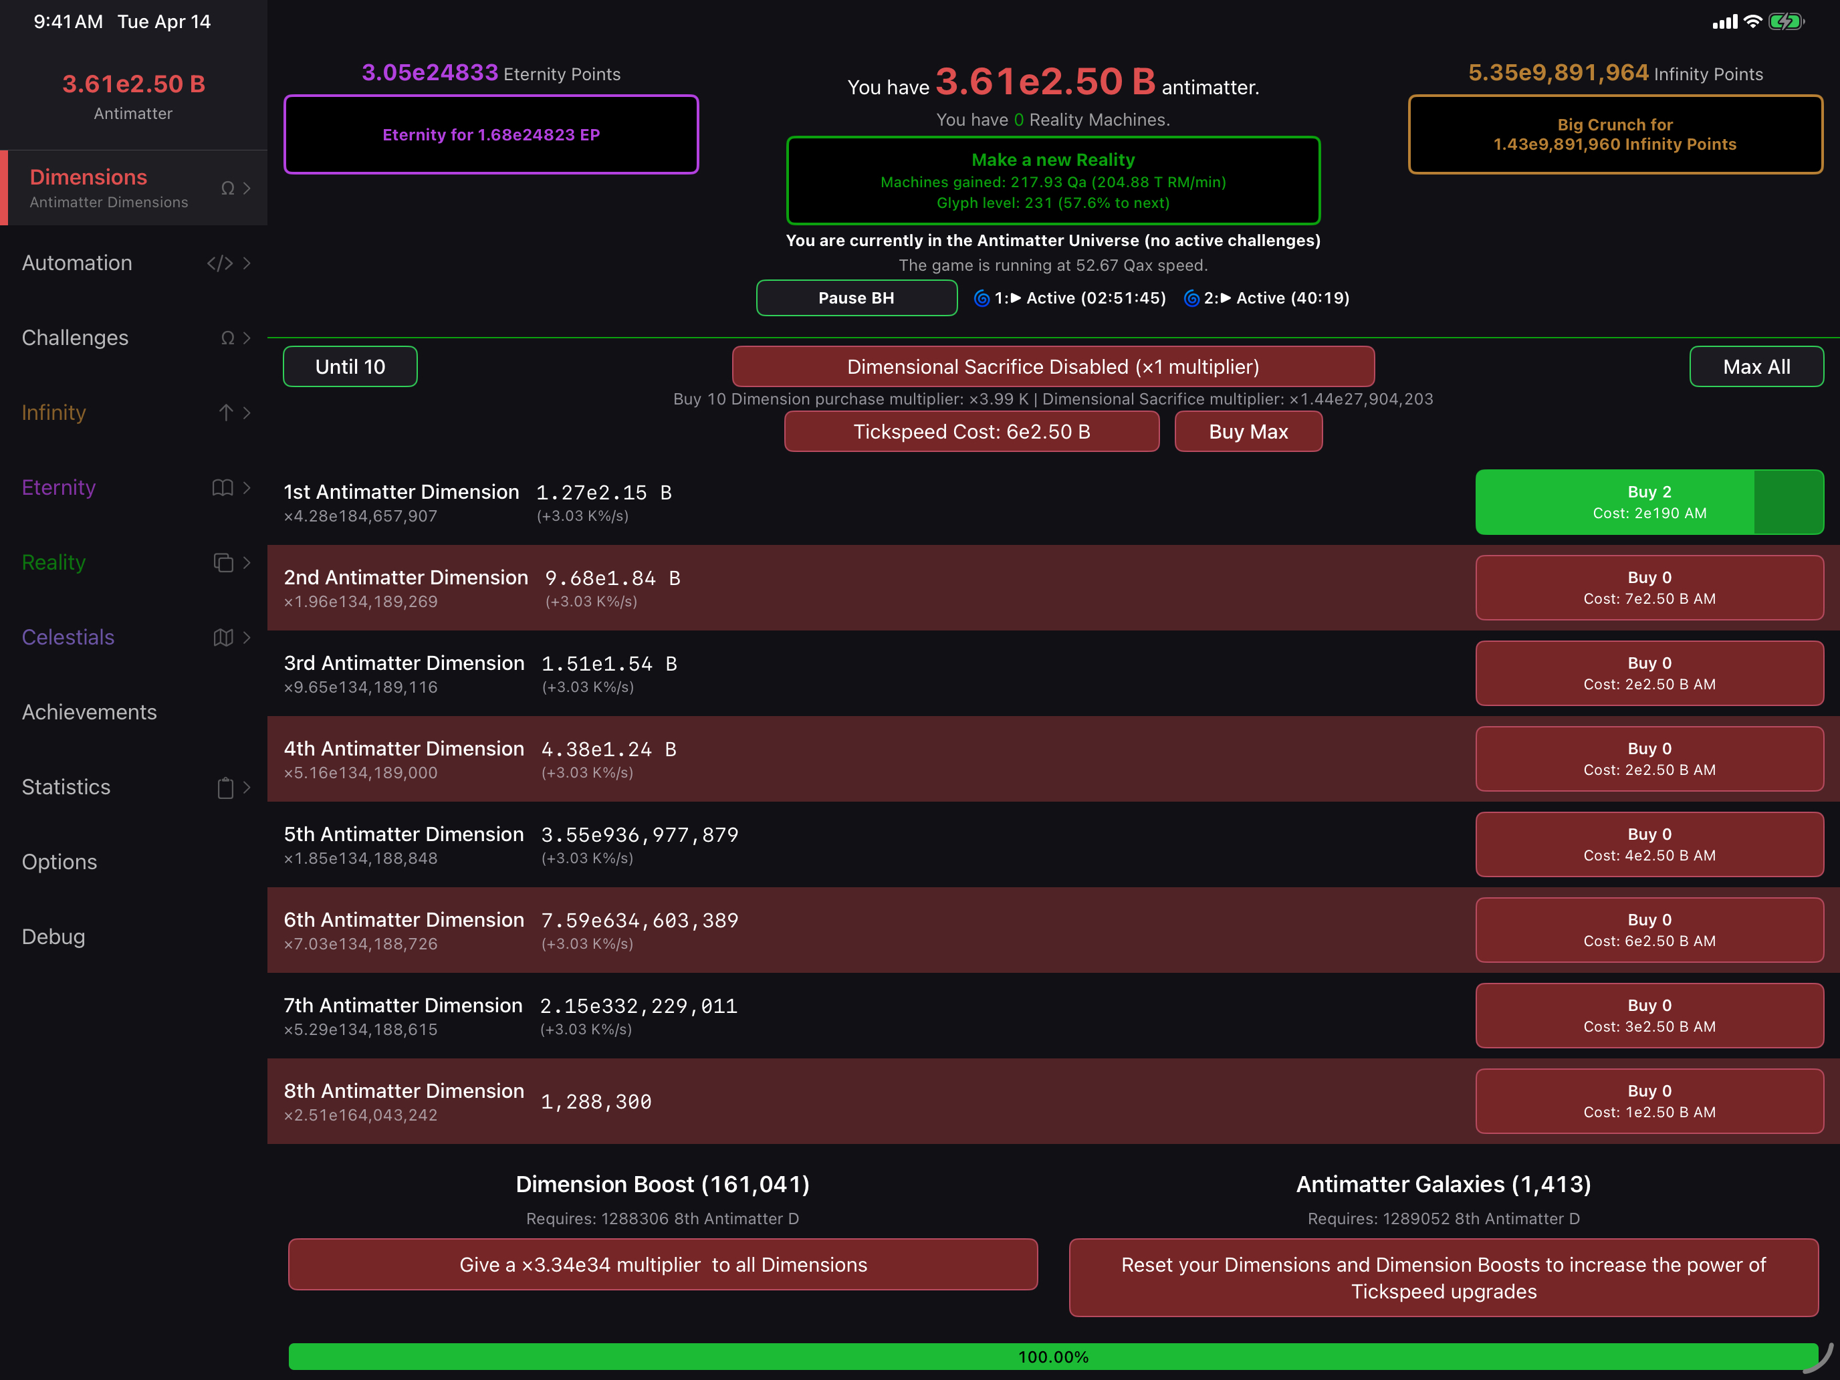The width and height of the screenshot is (1840, 1380).
Task: Expand the Automation submenu chevron
Action: click(x=246, y=263)
